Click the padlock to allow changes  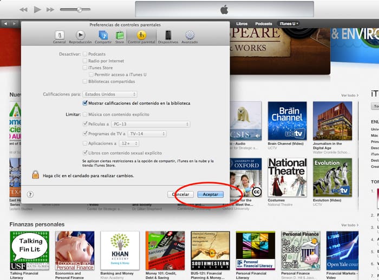point(36,175)
